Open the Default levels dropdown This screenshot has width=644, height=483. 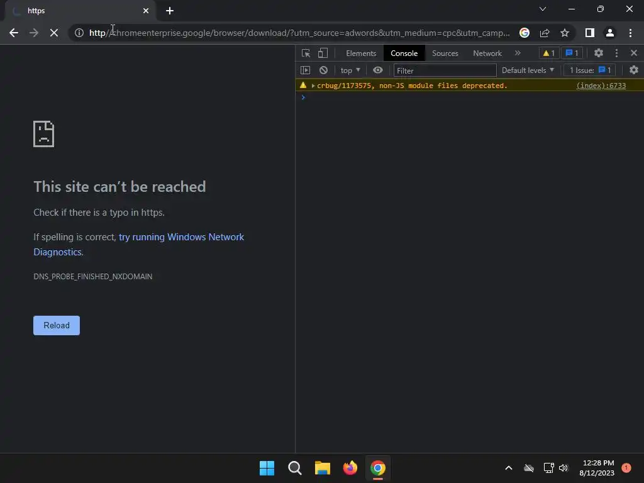pyautogui.click(x=528, y=70)
